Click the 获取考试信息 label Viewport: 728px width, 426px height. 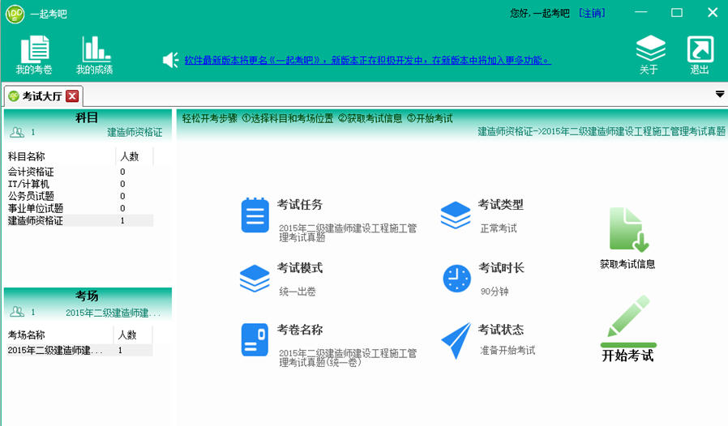627,264
